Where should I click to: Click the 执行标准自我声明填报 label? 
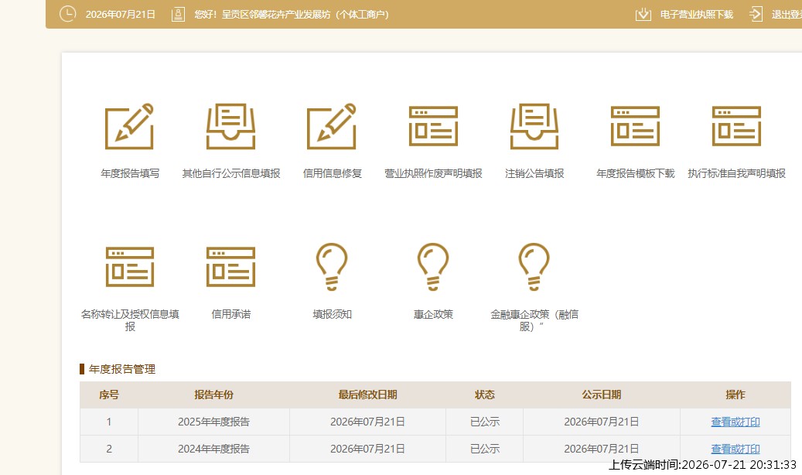coord(736,173)
